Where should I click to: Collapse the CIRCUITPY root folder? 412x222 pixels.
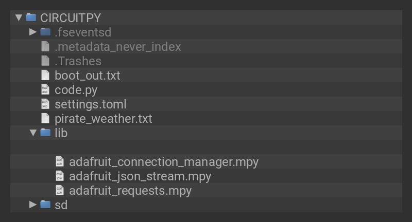tap(19, 17)
